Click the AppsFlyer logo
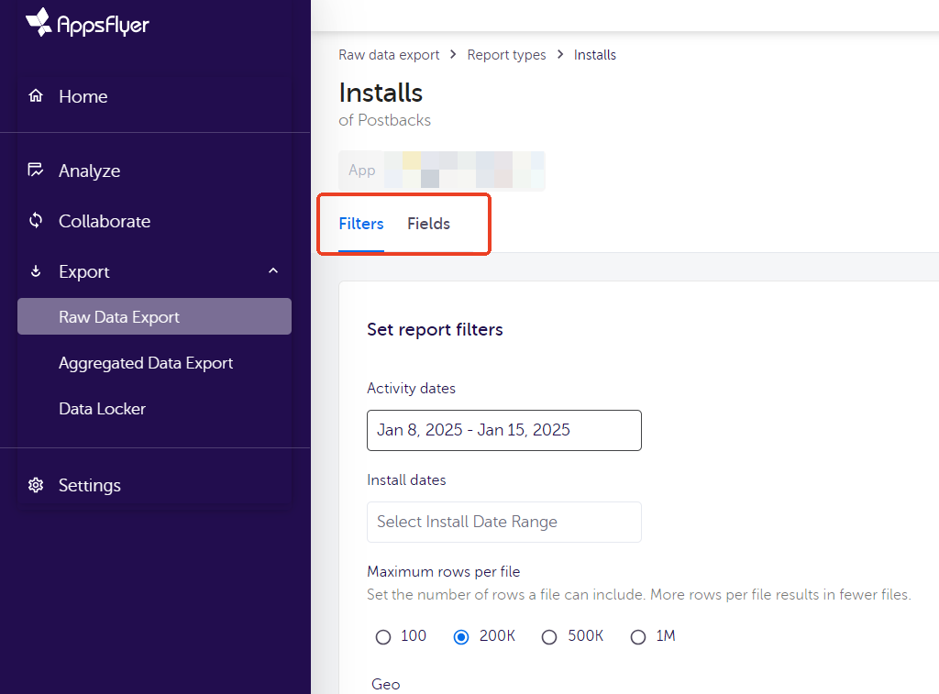 pyautogui.click(x=87, y=23)
